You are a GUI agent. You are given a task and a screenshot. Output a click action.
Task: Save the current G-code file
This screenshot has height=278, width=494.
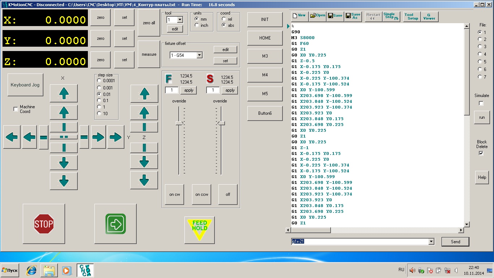click(x=335, y=17)
